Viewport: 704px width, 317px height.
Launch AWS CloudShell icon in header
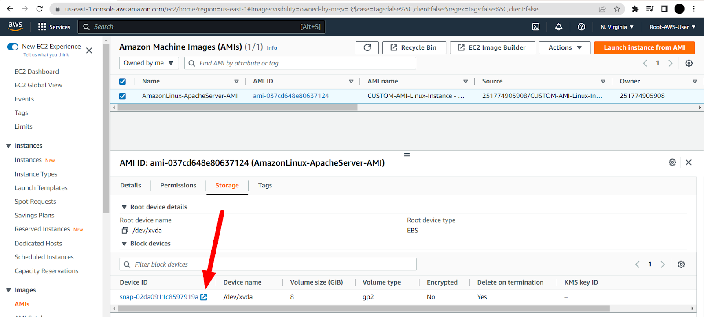coord(535,27)
